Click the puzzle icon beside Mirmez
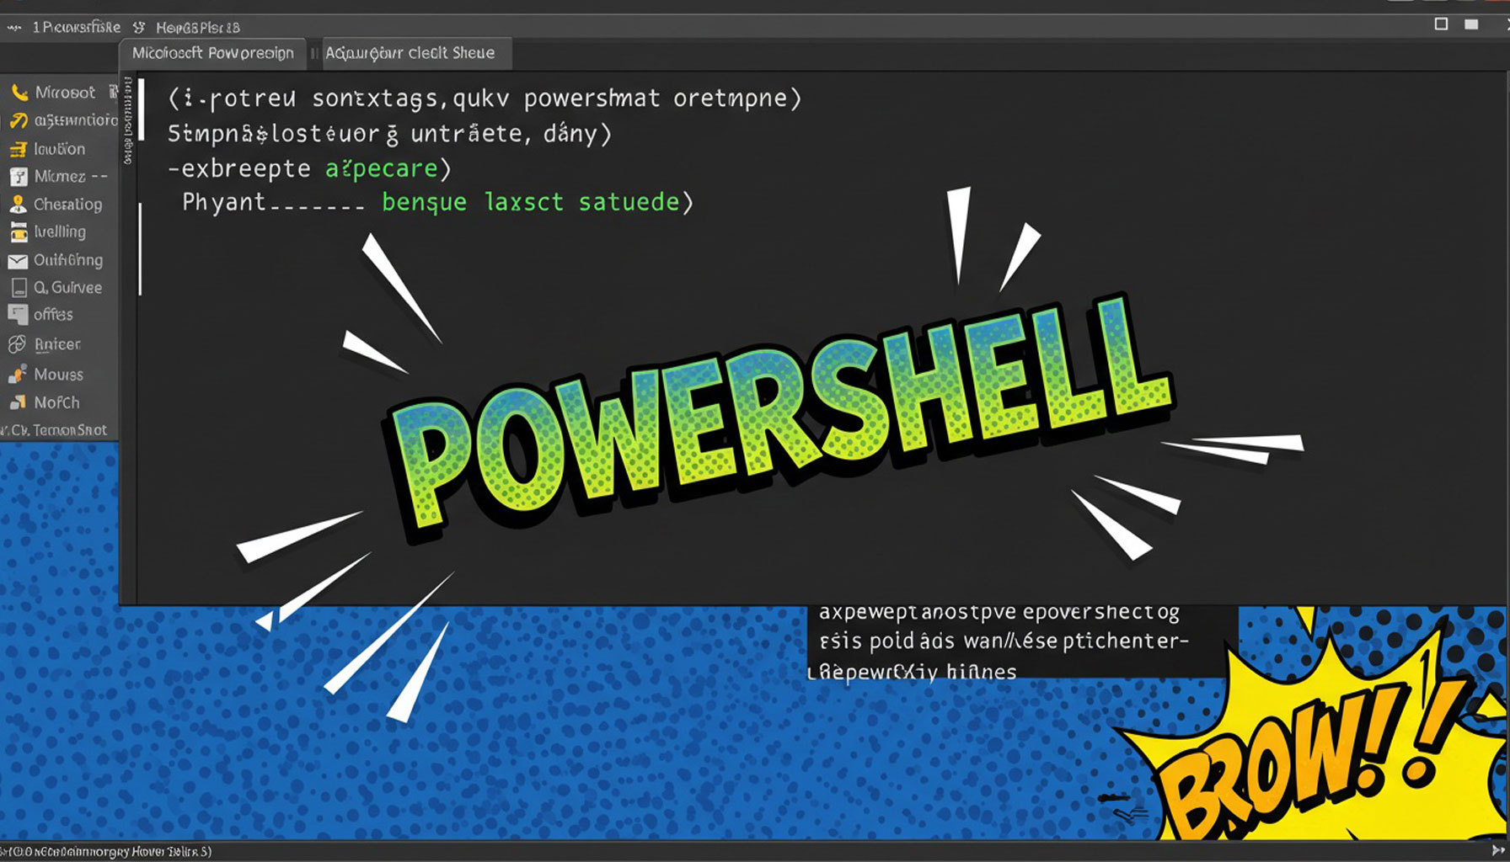1510x862 pixels. pyautogui.click(x=19, y=177)
